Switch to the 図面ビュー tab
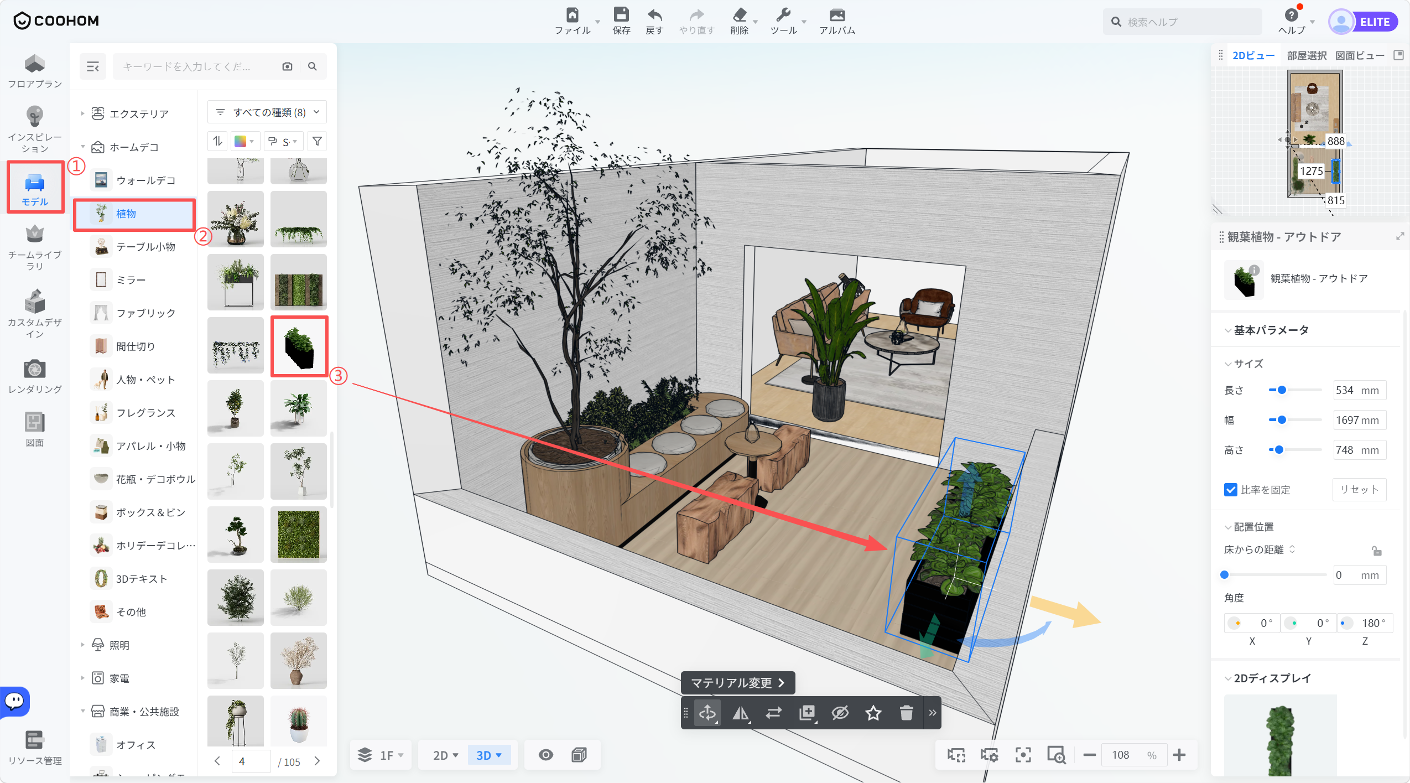The image size is (1410, 783). 1360,55
